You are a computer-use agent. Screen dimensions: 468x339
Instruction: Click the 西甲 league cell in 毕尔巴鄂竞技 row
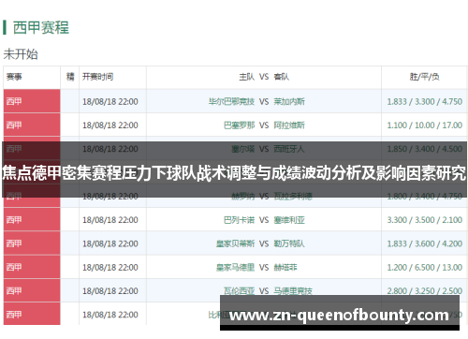[x=32, y=101]
